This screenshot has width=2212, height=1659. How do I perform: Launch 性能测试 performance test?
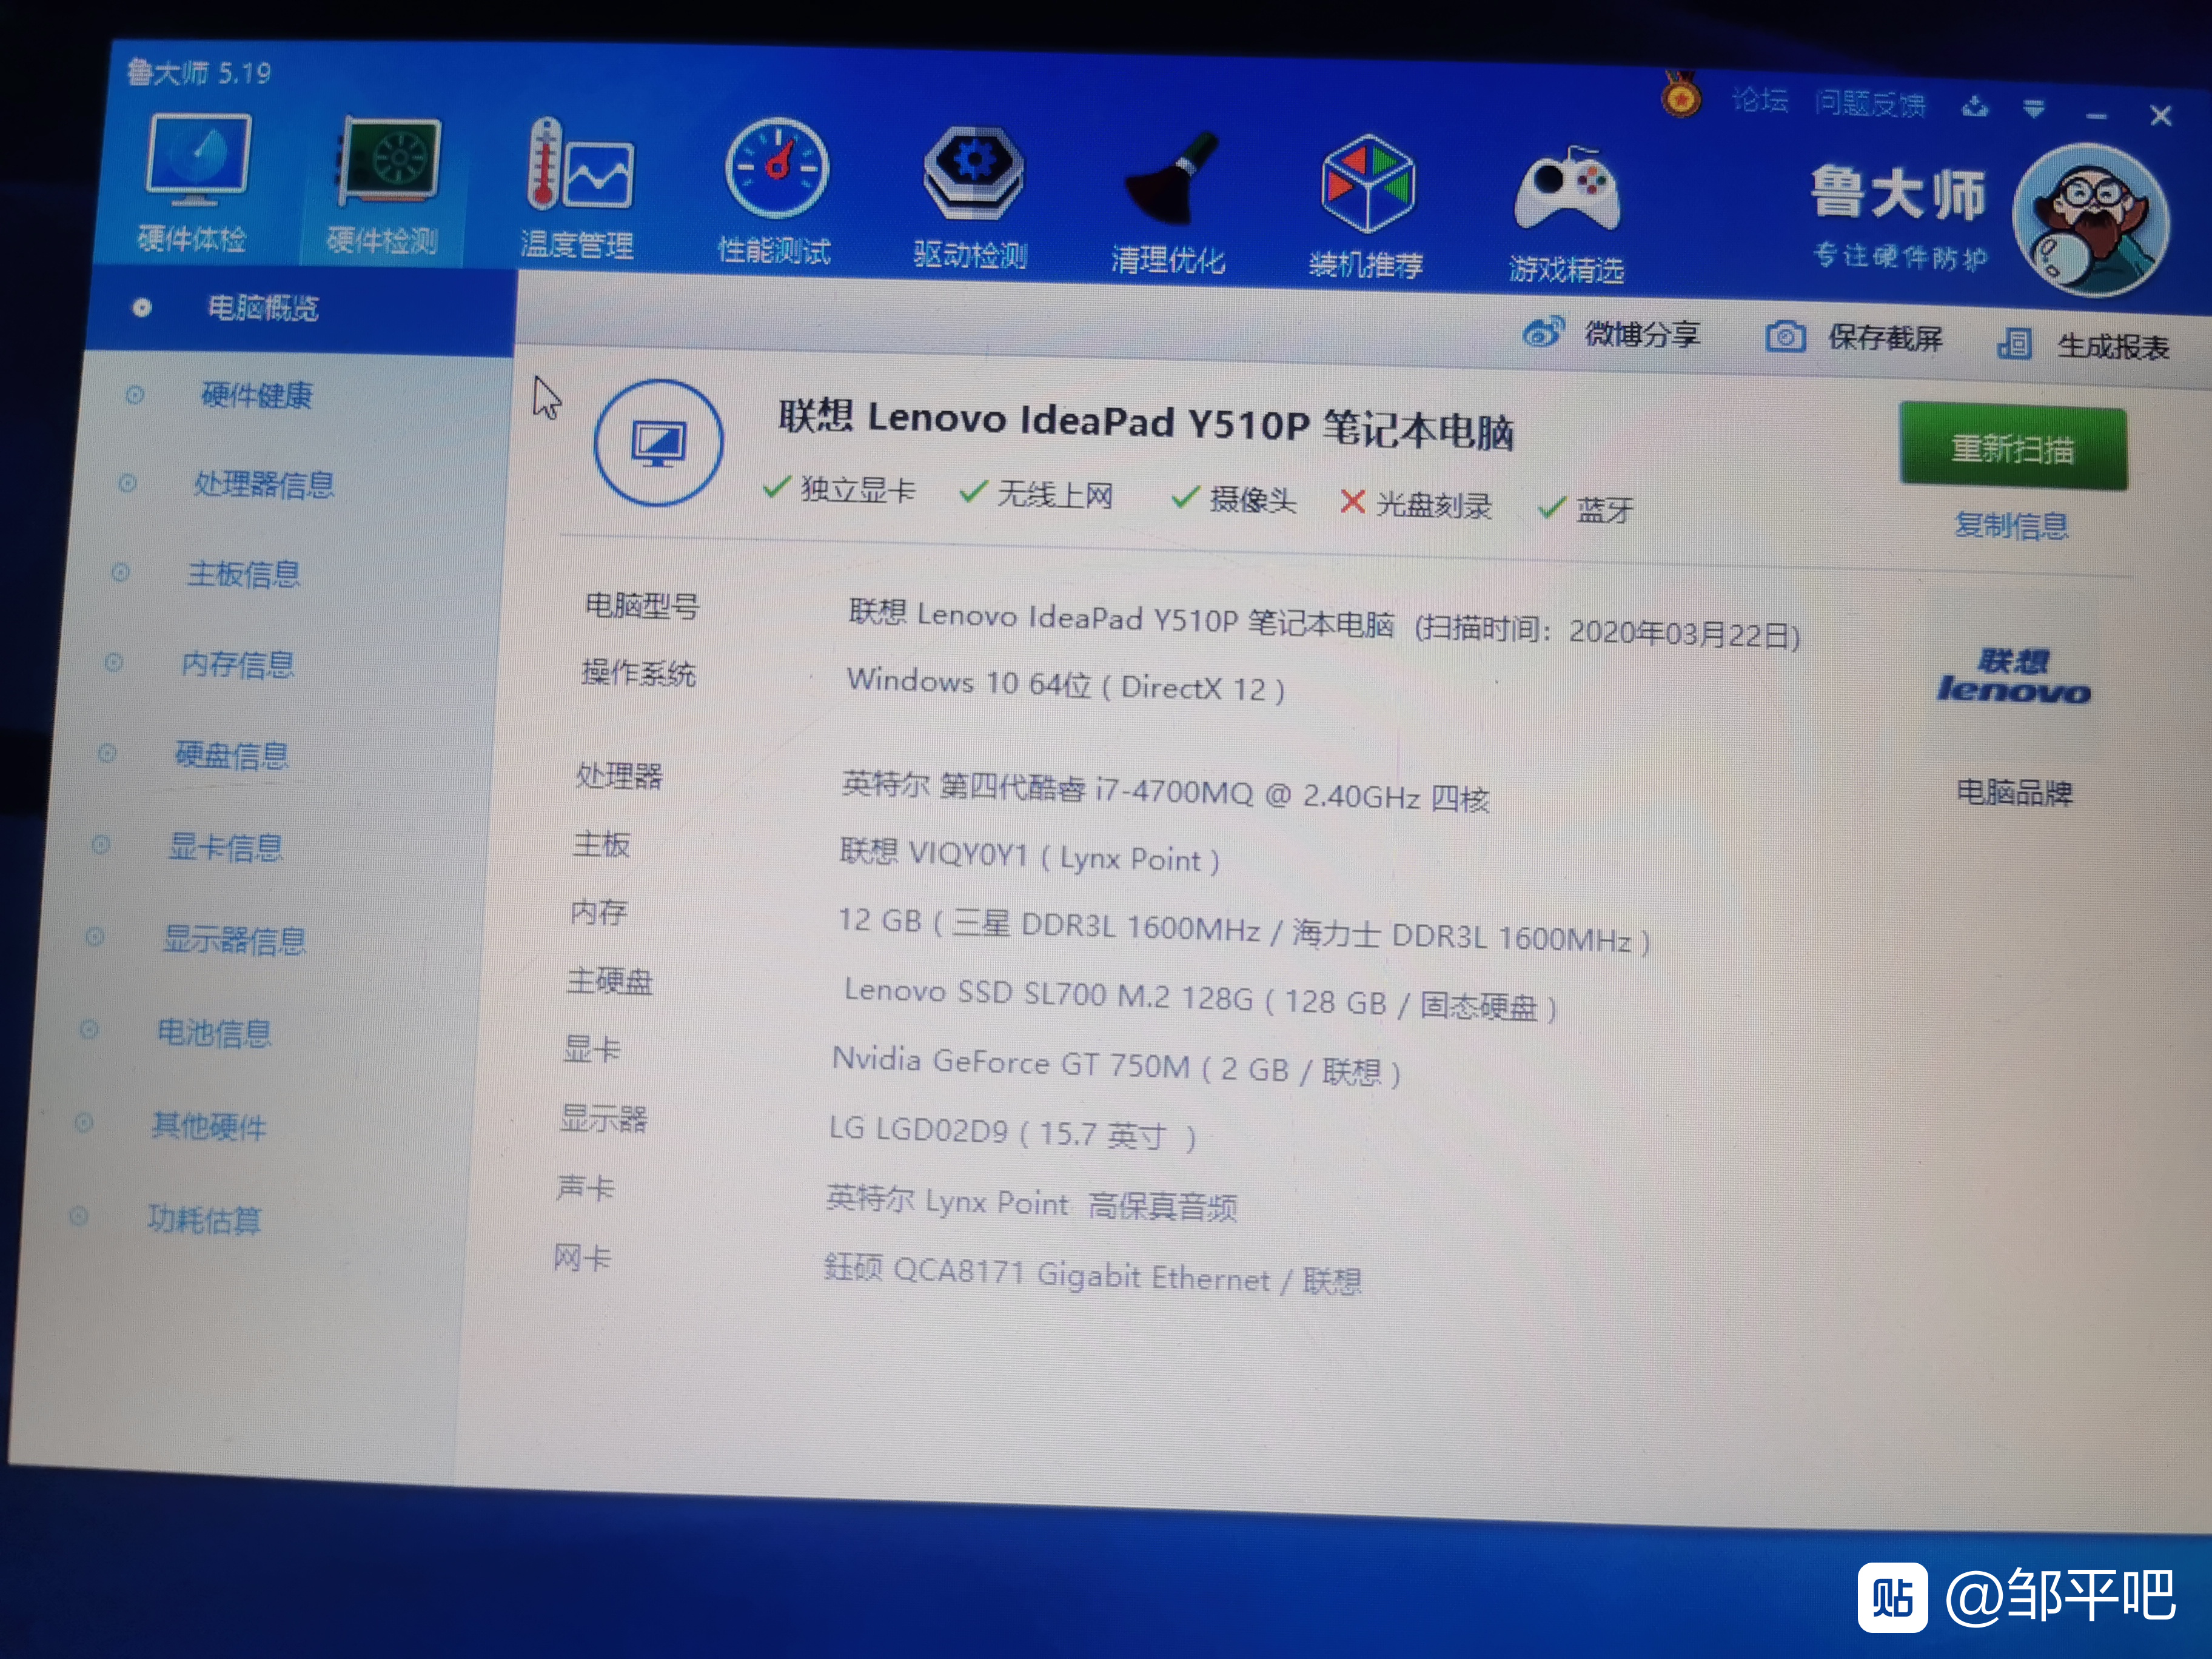776,194
